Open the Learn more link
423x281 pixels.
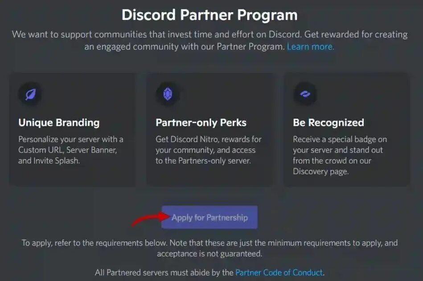[311, 47]
